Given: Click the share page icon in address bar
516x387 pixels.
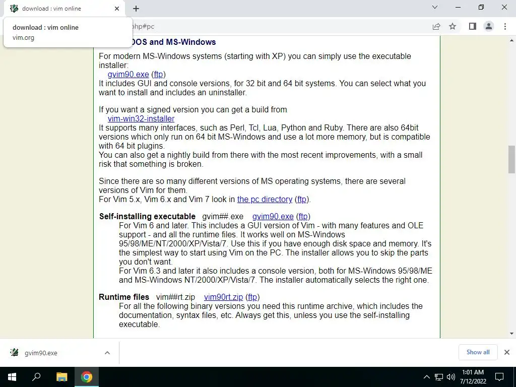Looking at the screenshot, I should (436, 26).
